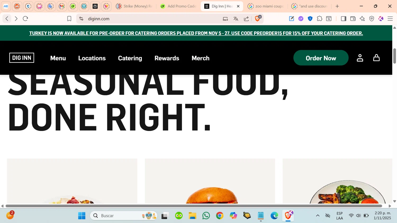The image size is (397, 223).
Task: Open the Catering navigation link
Action: (x=130, y=58)
